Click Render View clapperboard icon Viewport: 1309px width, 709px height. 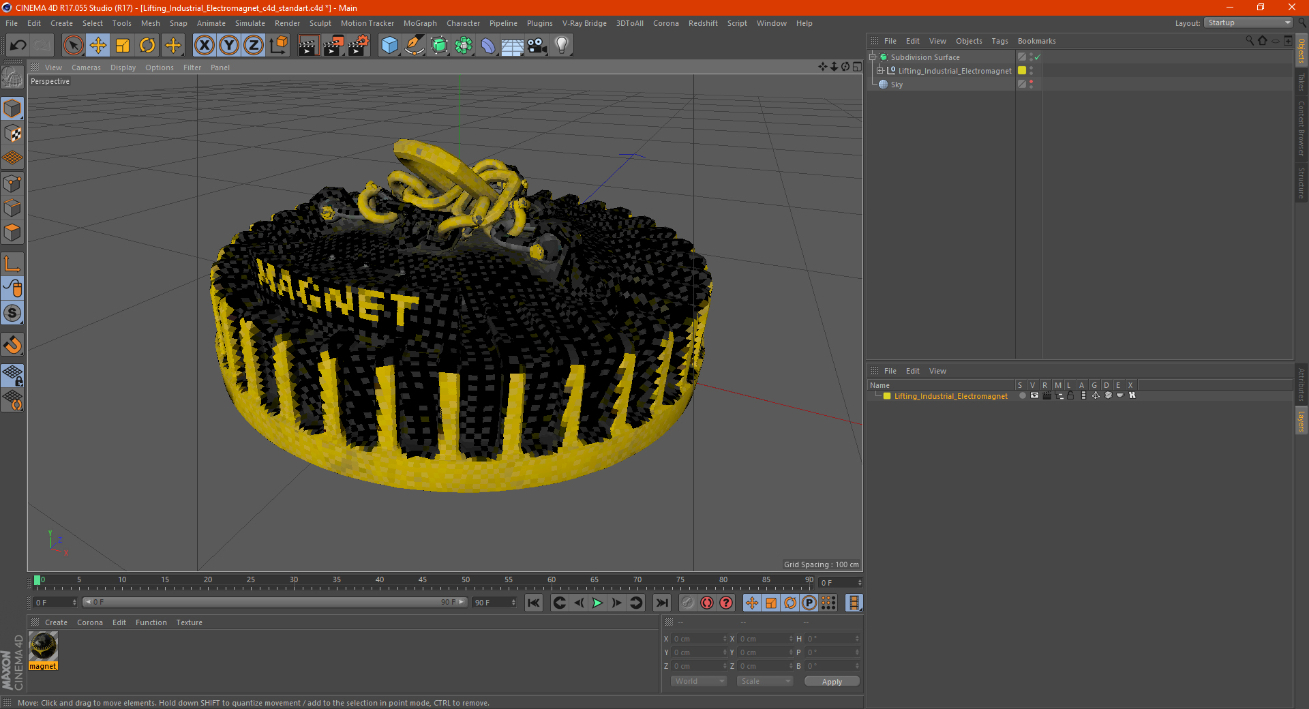308,46
